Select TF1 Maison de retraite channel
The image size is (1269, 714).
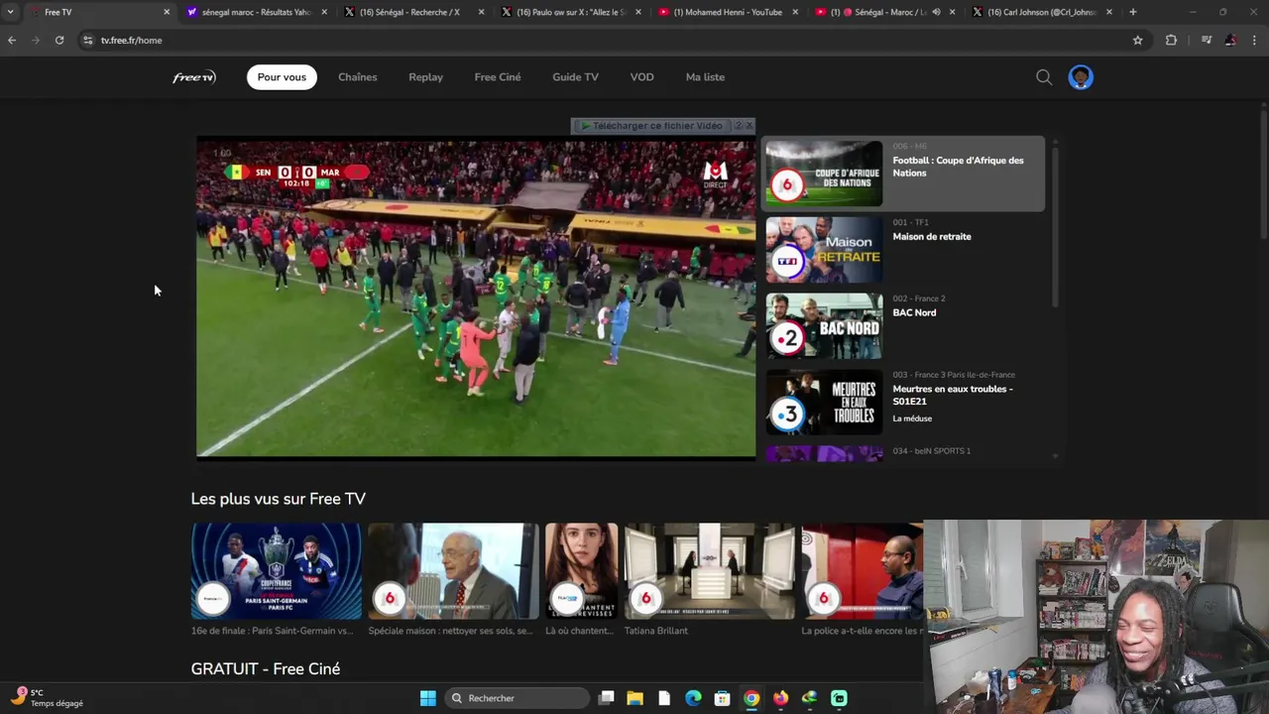903,250
